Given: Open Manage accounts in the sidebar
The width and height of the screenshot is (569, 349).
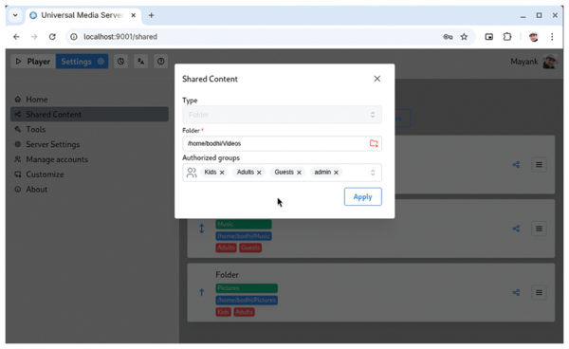Looking at the screenshot, I should click(x=90, y=159).
